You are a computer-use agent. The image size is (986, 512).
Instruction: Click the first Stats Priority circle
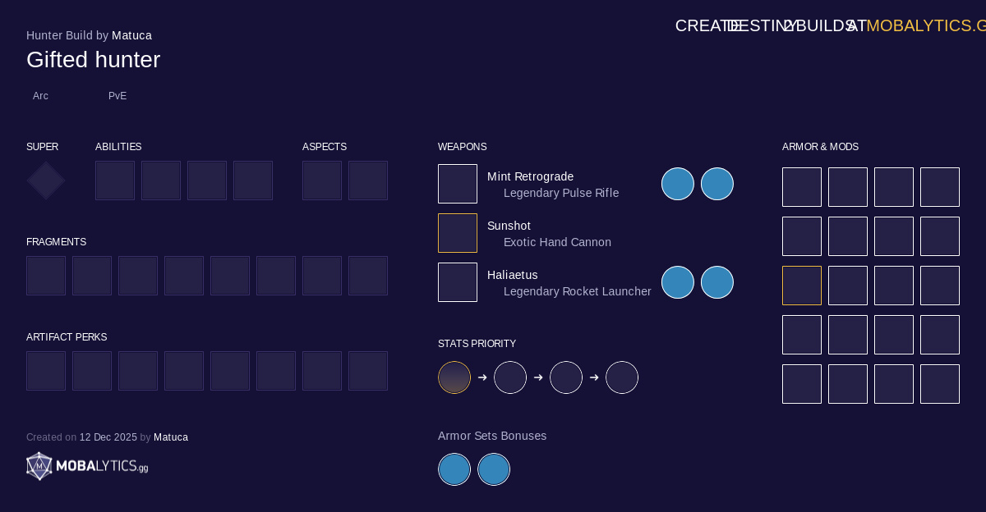tap(454, 377)
